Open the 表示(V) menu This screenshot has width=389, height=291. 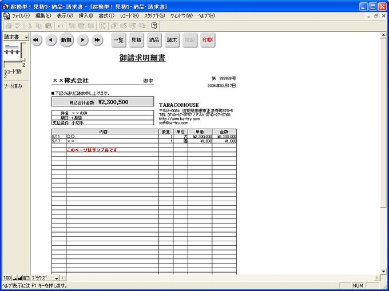(x=65, y=16)
